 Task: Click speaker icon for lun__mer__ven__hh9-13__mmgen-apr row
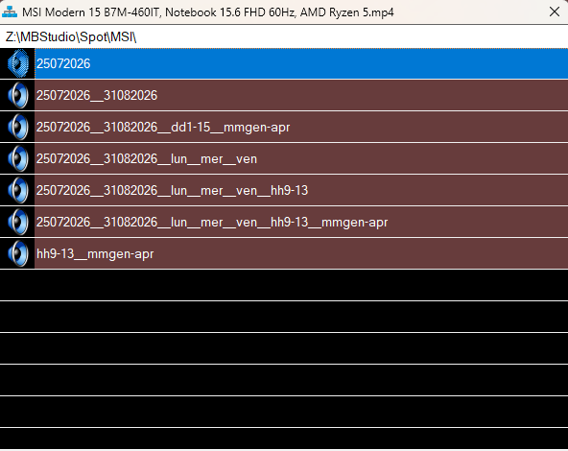18,222
